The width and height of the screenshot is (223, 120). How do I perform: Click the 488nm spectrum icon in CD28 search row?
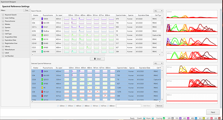pyautogui.click(x=89, y=35)
